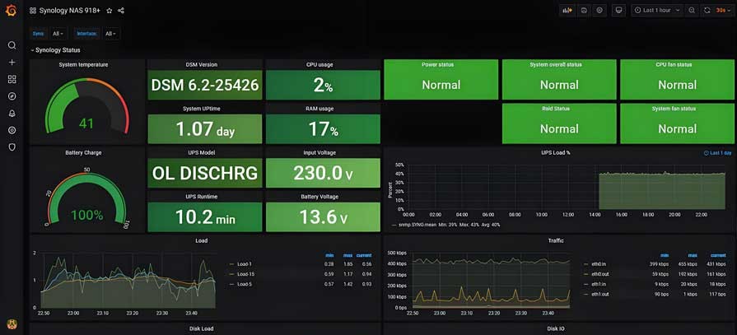Image resolution: width=737 pixels, height=335 pixels.
Task: Click the Grafana logo home icon
Action: click(12, 11)
